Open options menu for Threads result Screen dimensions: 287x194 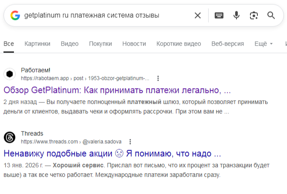[x=130, y=141]
